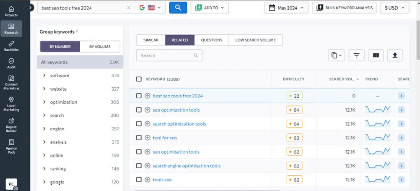Click the export upload icon
The height and width of the screenshot is (191, 420).
click(395, 55)
